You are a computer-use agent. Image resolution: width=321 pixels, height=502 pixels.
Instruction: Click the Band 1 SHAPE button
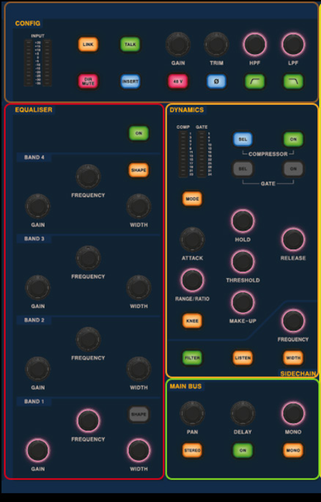(x=139, y=414)
